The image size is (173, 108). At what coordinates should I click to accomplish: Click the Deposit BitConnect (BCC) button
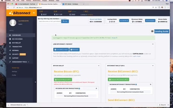(118, 79)
